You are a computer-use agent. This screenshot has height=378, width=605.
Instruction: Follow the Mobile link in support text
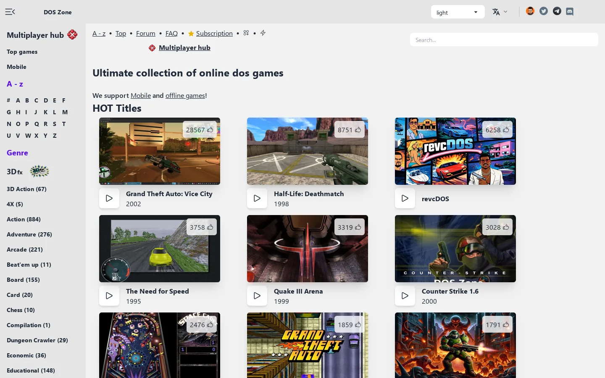coord(141,95)
